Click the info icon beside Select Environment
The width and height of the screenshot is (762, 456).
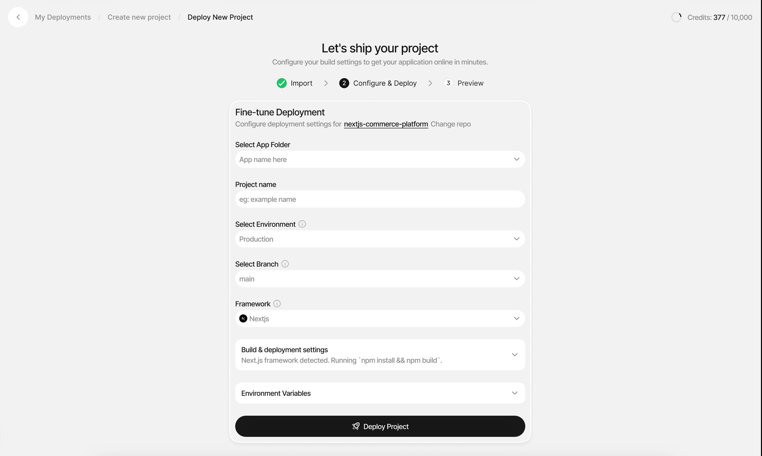click(302, 224)
